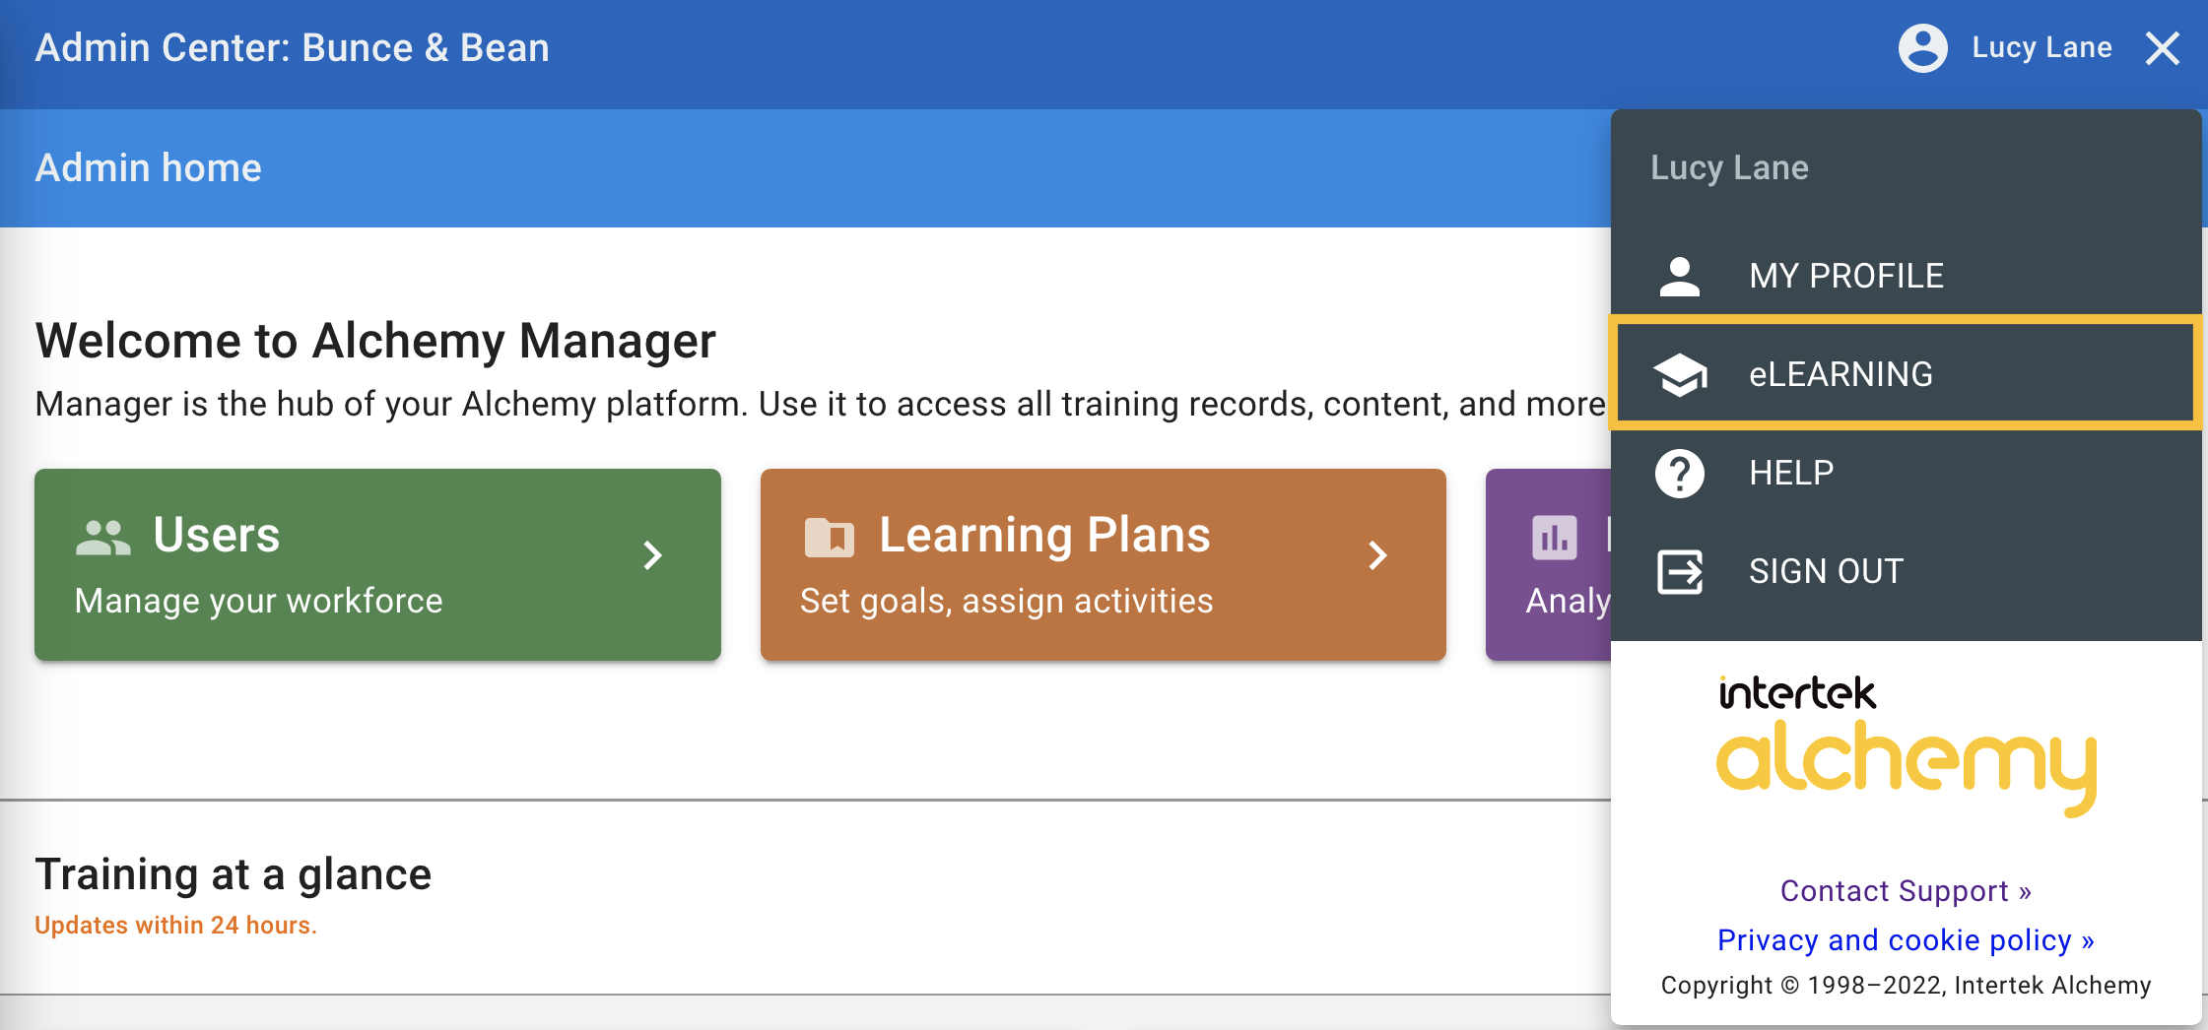Image resolution: width=2208 pixels, height=1030 pixels.
Task: Choose SIGN OUT from the menu
Action: [1825, 571]
